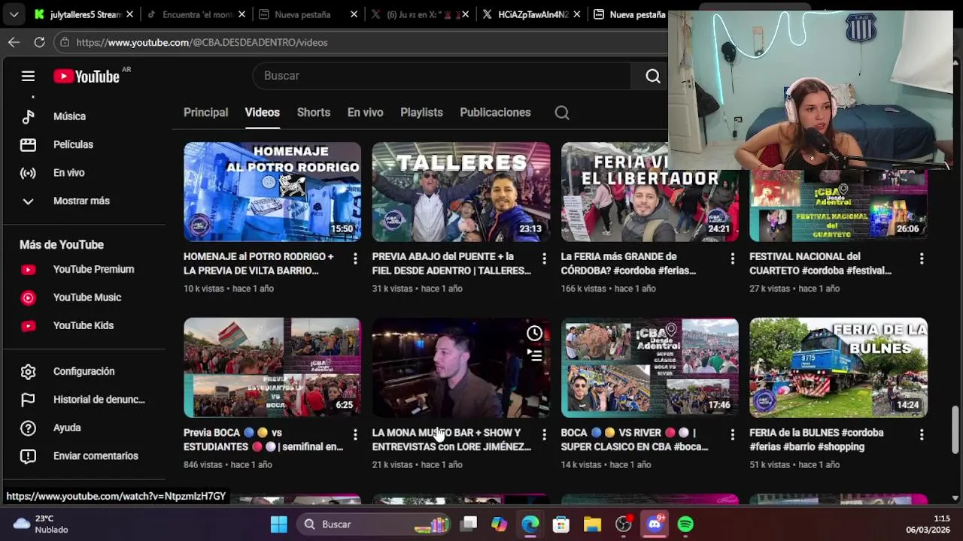The image size is (963, 541).
Task: Open options menu for PREVIA ABAJO del PUENTE video
Action: pos(544,258)
